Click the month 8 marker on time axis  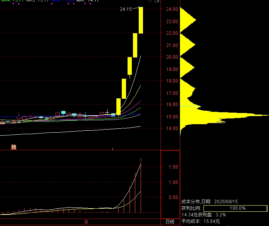click(x=86, y=222)
